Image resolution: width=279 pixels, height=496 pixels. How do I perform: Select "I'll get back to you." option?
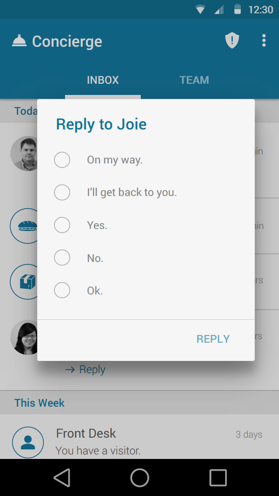point(62,192)
